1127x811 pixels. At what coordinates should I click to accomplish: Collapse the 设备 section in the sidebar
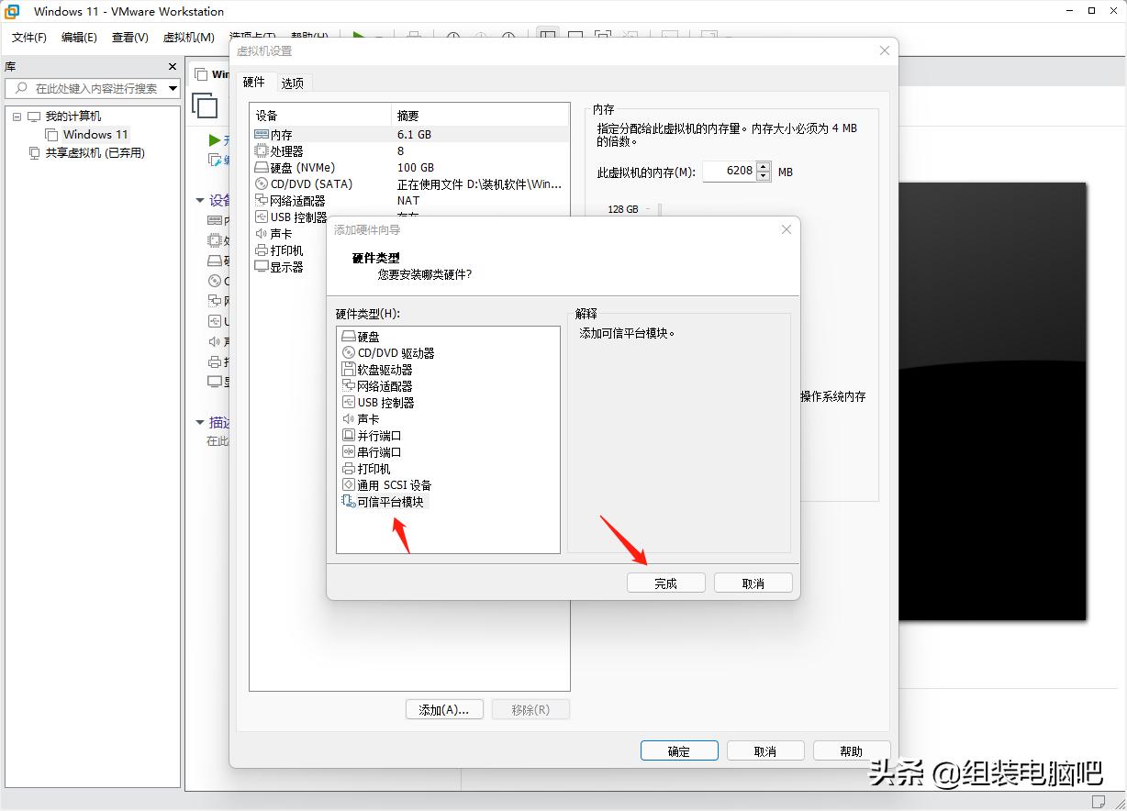[x=200, y=200]
